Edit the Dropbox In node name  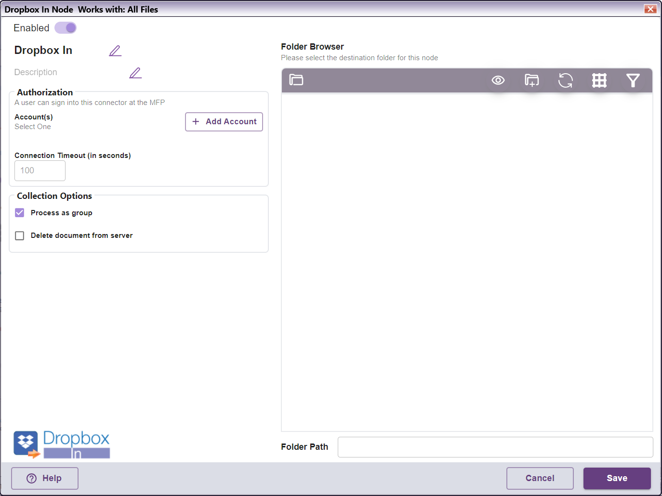[115, 51]
